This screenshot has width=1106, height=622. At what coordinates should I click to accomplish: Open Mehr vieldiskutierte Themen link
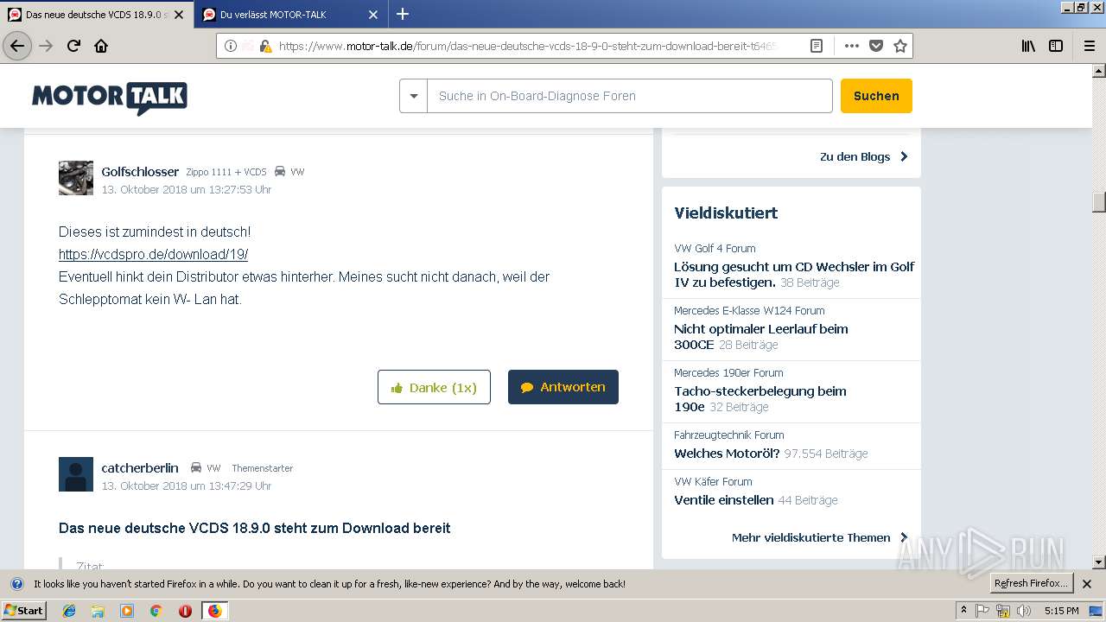pos(819,537)
